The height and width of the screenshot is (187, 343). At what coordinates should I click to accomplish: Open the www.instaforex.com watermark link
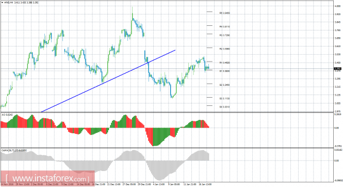[46, 178]
